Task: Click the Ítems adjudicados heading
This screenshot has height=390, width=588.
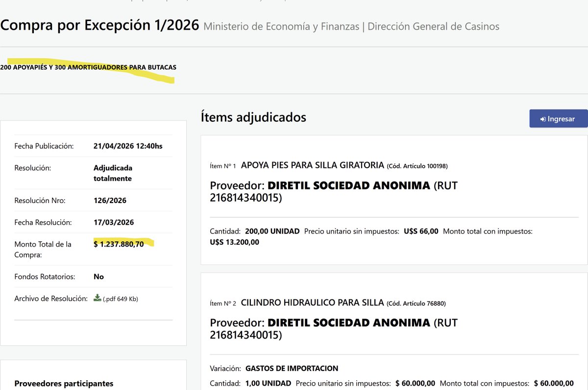Action: tap(253, 117)
